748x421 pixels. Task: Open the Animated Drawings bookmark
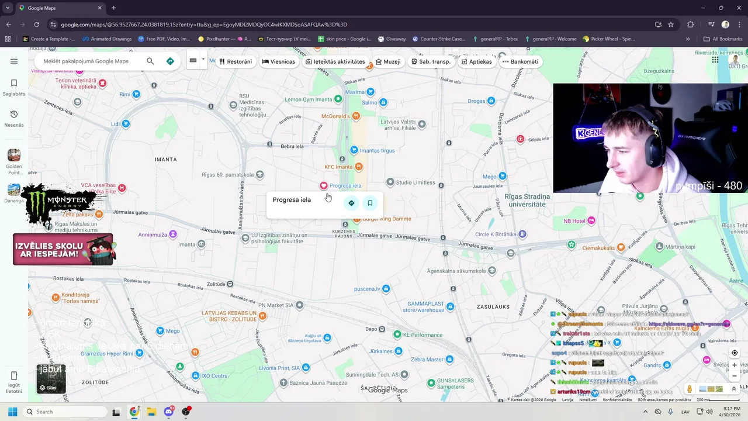coord(107,39)
